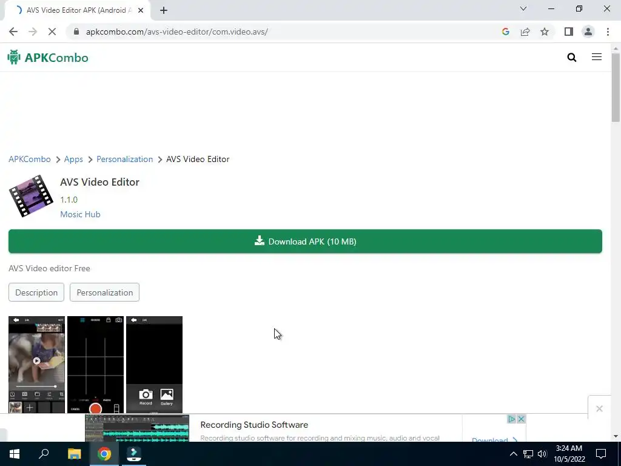
Task: Show hidden system tray icons
Action: (x=513, y=454)
